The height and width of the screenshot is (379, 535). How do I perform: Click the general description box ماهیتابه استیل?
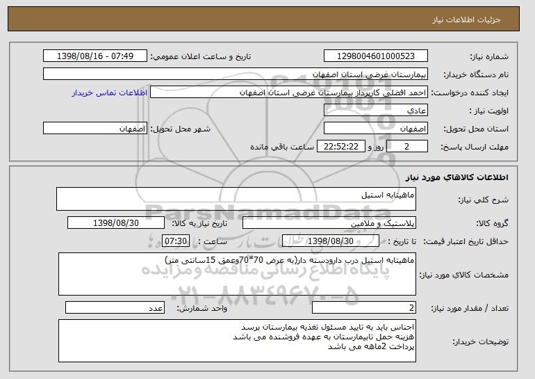click(236, 199)
